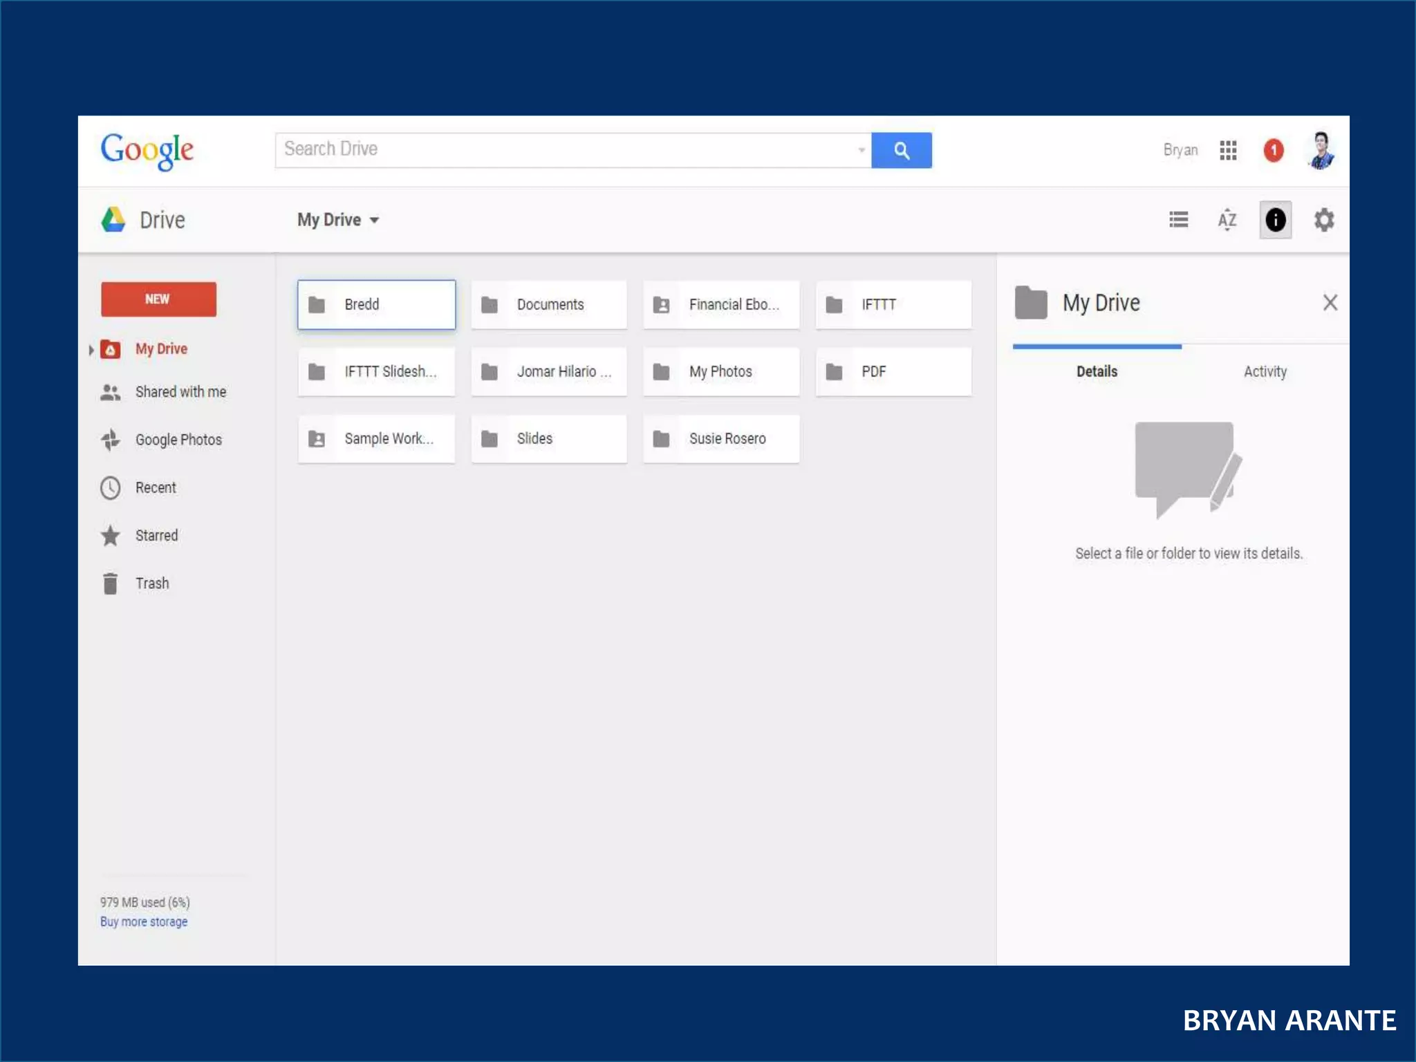The image size is (1416, 1062).
Task: Open Google Photos in sidebar
Action: tap(178, 440)
